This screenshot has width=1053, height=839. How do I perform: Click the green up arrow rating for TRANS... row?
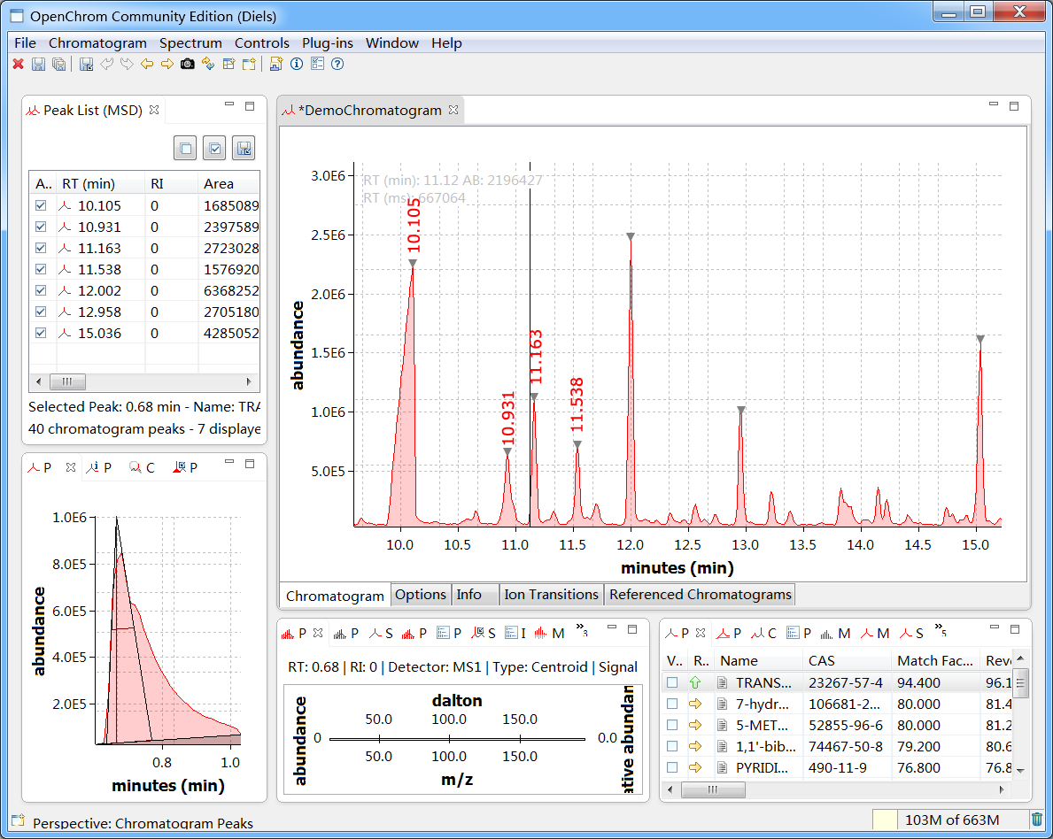pos(695,682)
